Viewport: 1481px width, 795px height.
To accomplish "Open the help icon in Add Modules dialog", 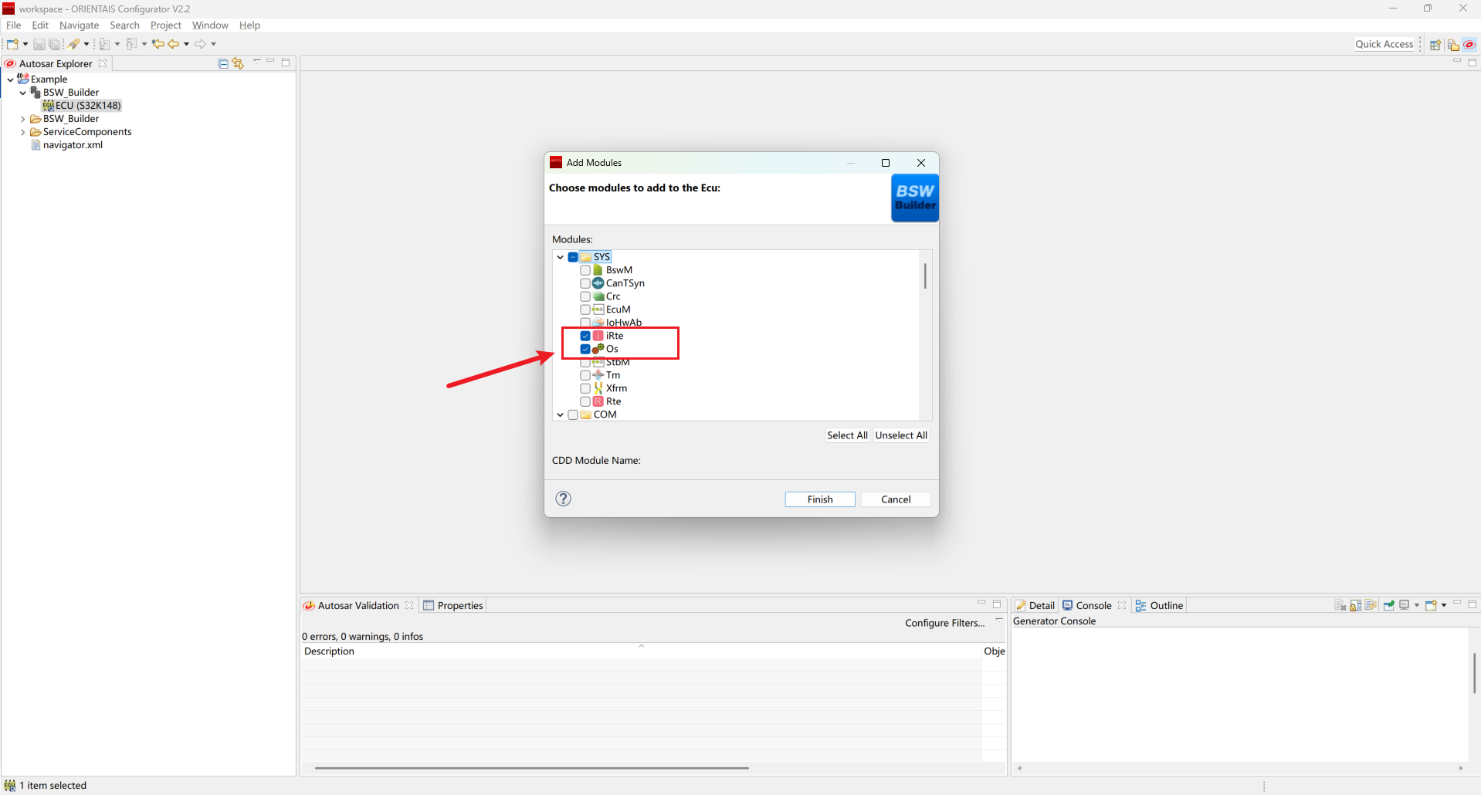I will coord(564,499).
